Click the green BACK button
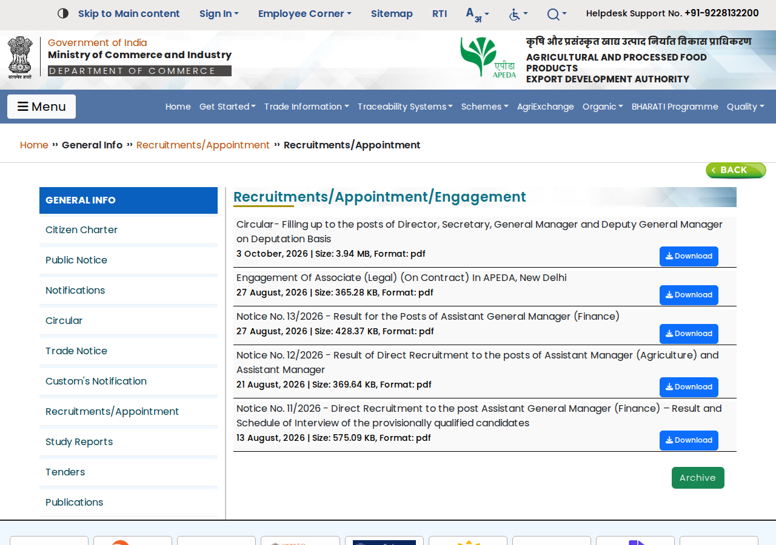This screenshot has width=776, height=545. coord(736,170)
